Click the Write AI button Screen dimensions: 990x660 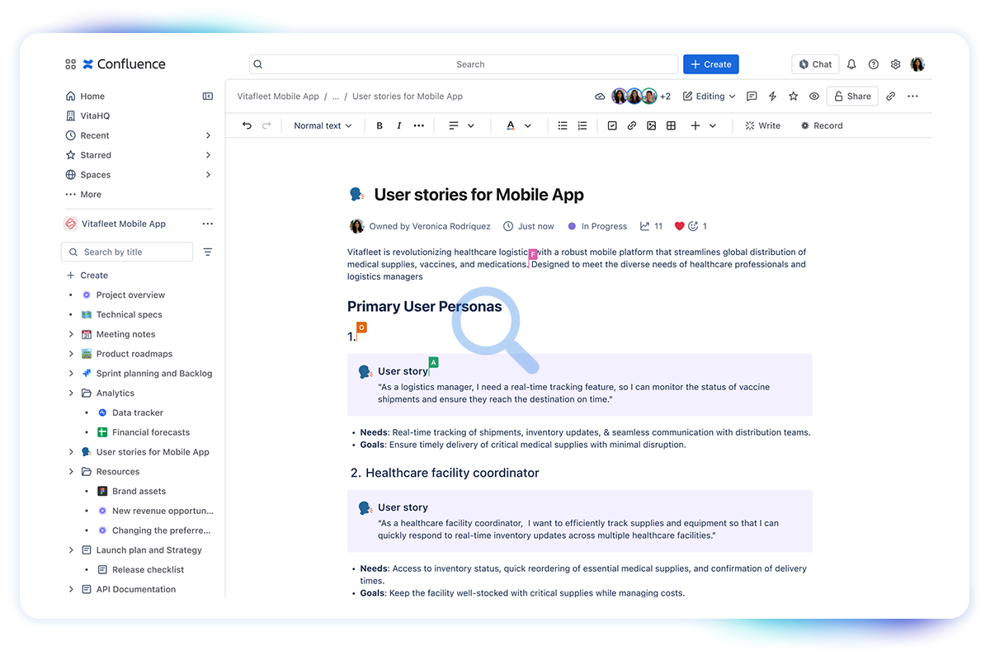pyautogui.click(x=762, y=126)
